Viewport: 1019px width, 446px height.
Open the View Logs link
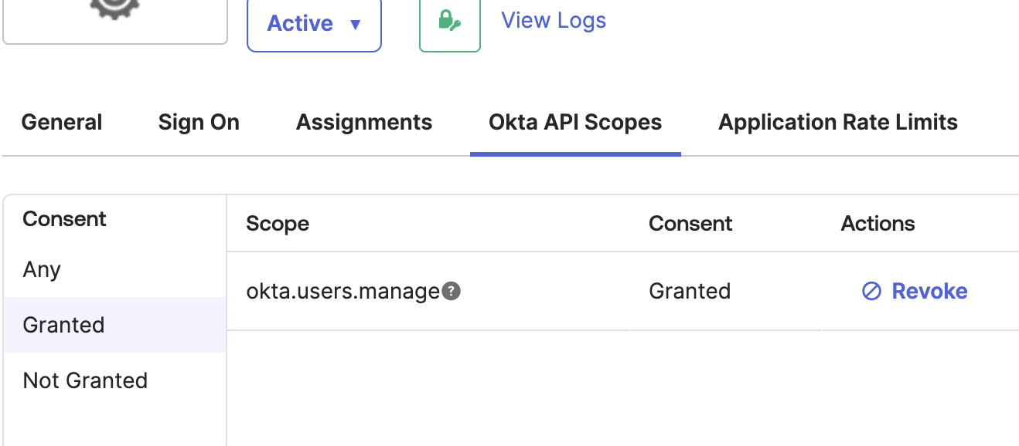[x=554, y=20]
